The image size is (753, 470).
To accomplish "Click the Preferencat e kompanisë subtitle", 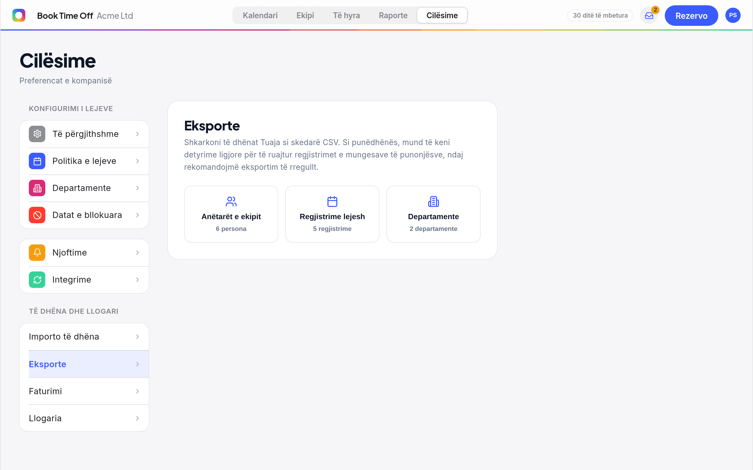I will (x=65, y=81).
